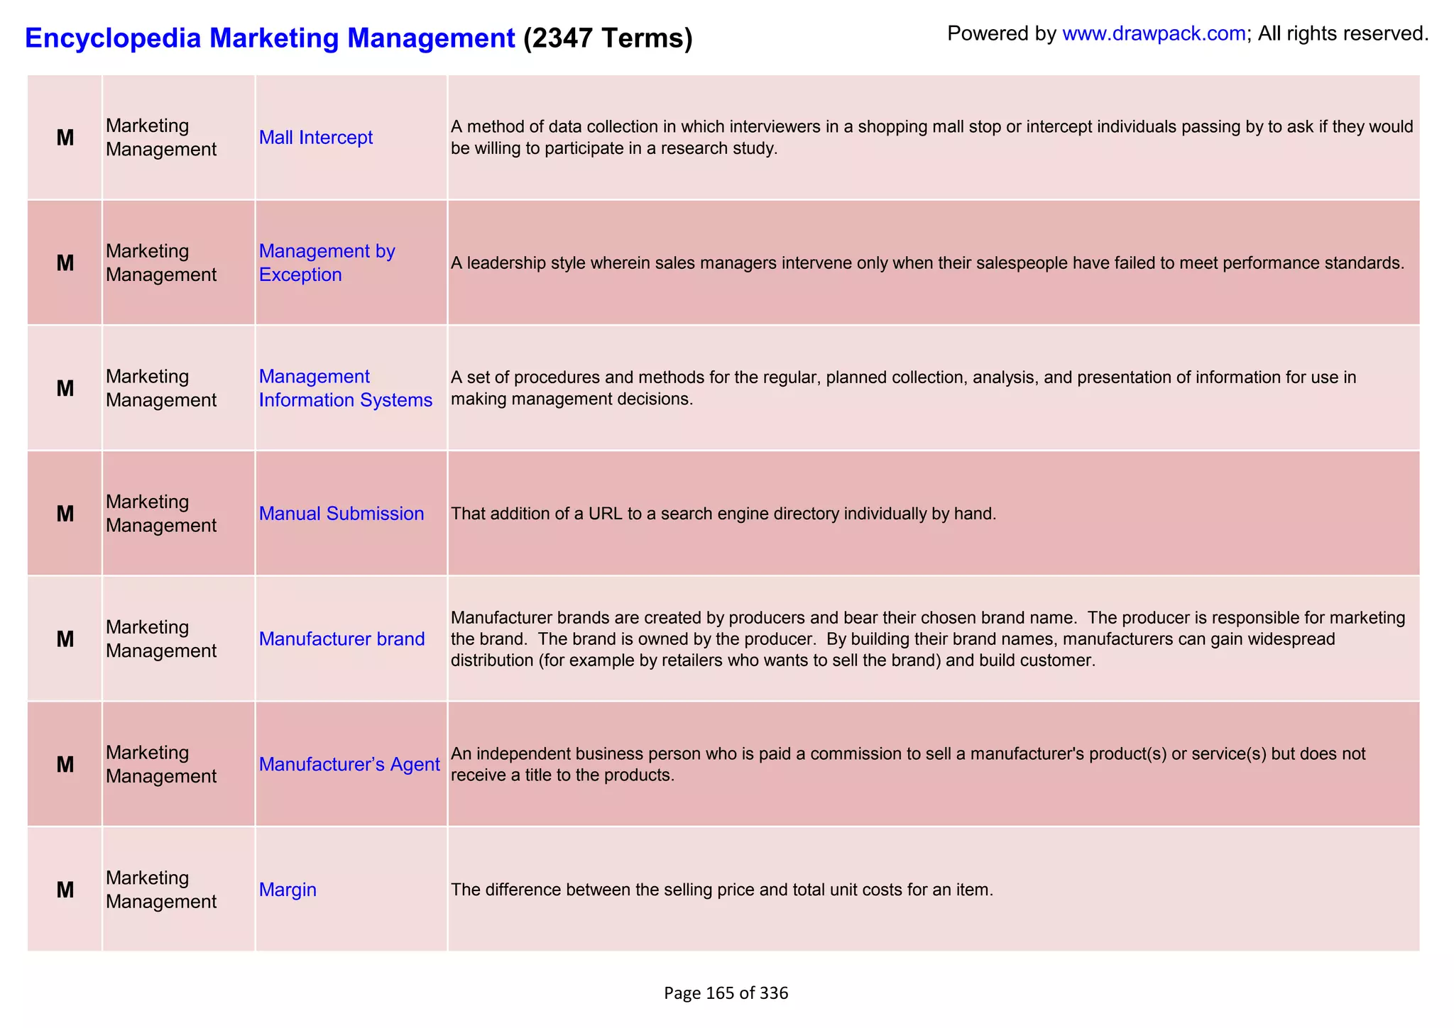The height and width of the screenshot is (1028, 1454).
Task: Click Marketing Management in the Mall Intercept row
Action: [x=161, y=138]
